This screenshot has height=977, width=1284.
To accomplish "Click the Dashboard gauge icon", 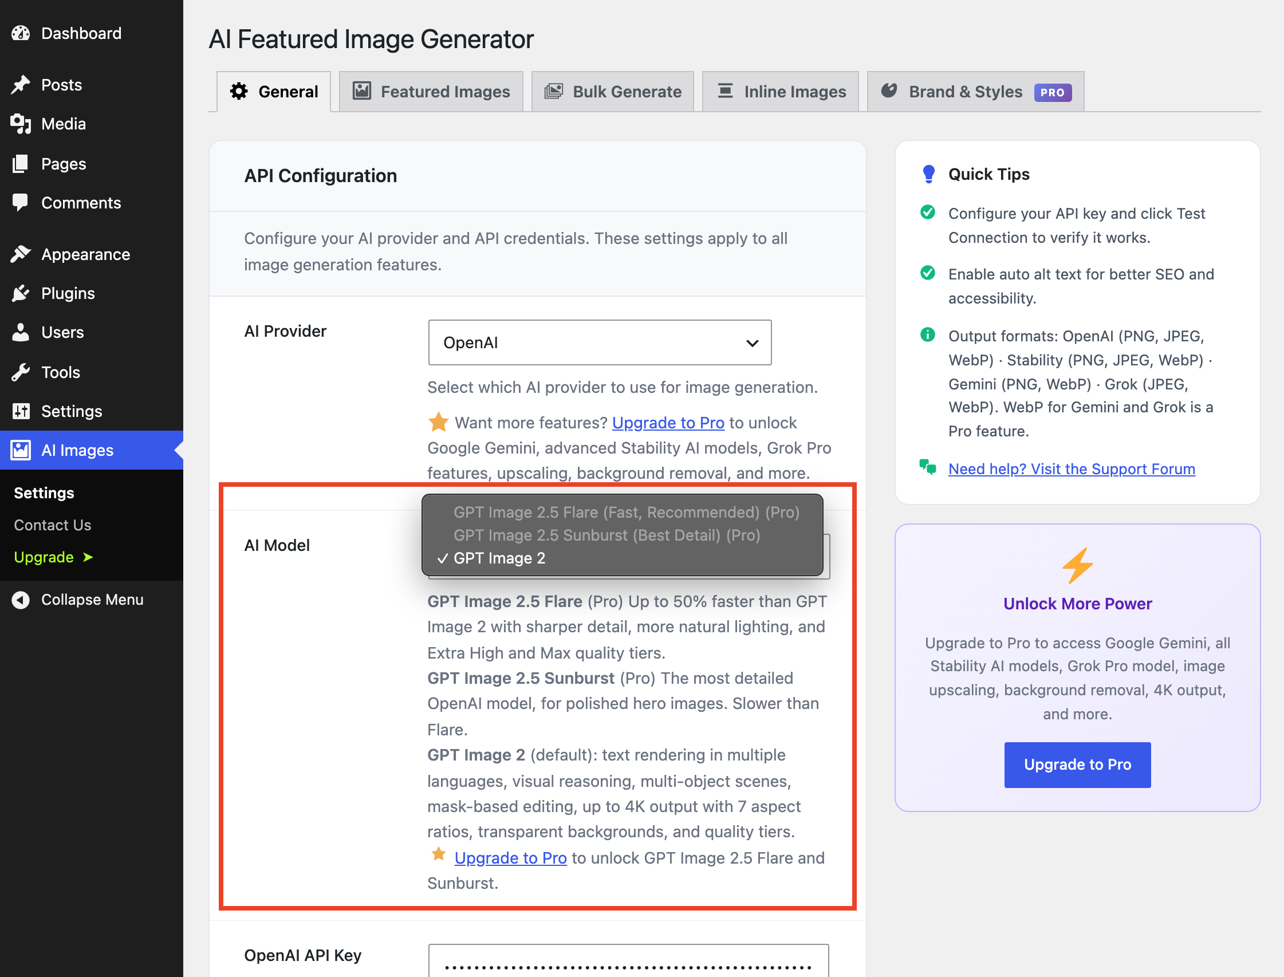I will tap(21, 33).
